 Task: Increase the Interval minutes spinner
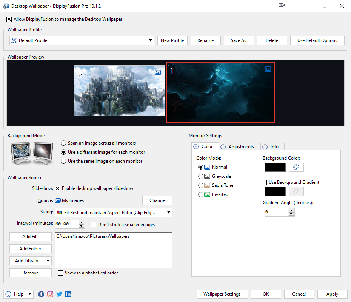pos(82,222)
